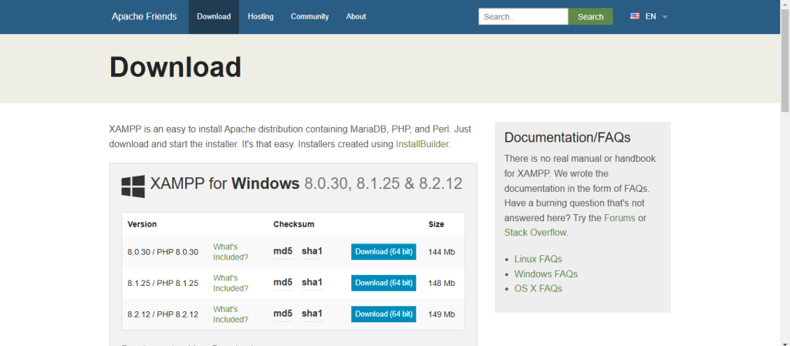Open the Hosting menu item
Screen dimensions: 790x346
coord(261,16)
